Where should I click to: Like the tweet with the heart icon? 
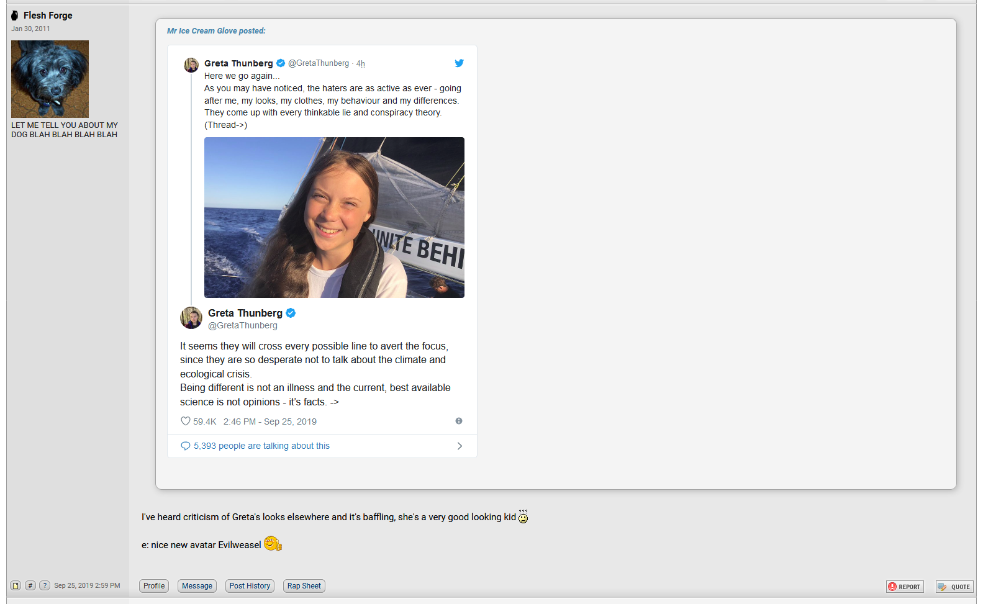(185, 421)
